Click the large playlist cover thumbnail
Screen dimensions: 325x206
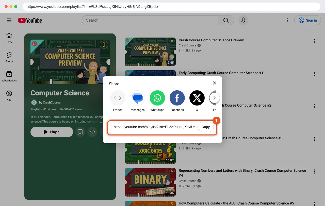coord(70,62)
